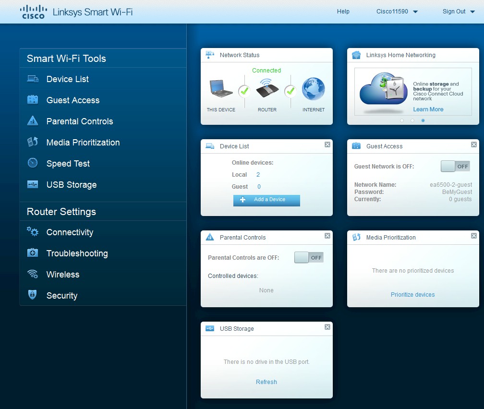Viewport: 484px width, 409px height.
Task: Click the Device List widget header icon
Action: coord(210,146)
